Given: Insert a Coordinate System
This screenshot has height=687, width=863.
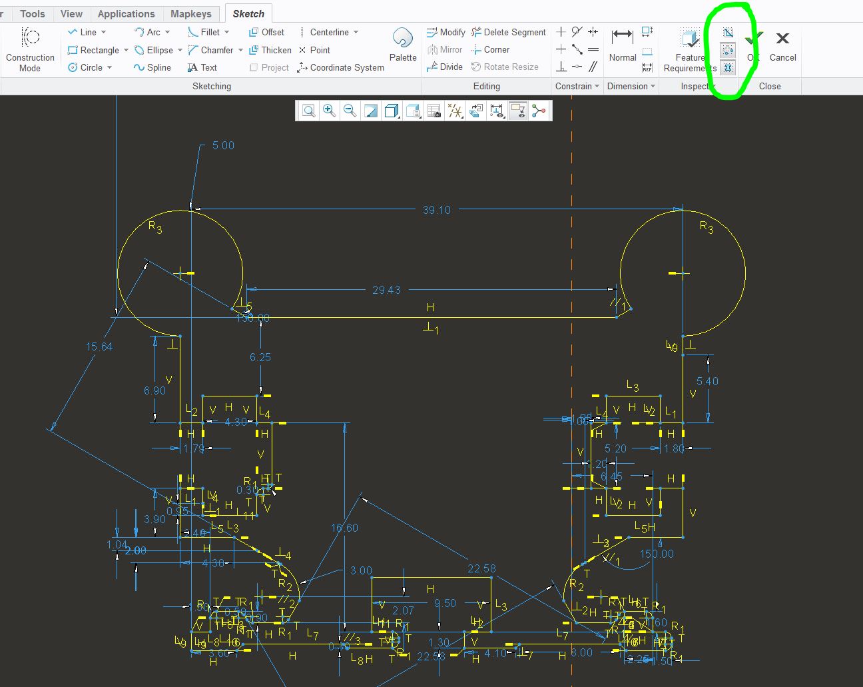Looking at the screenshot, I should click(341, 67).
